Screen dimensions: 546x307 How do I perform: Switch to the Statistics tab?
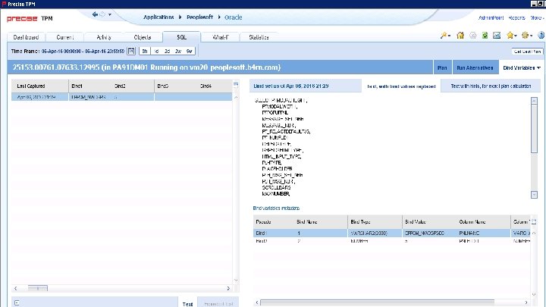coord(259,37)
